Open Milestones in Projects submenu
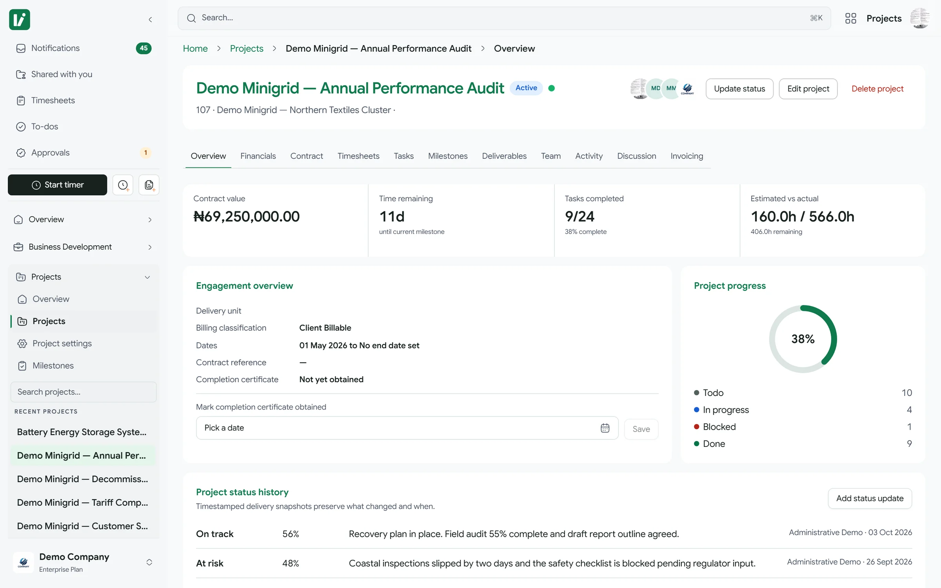 [84, 366]
